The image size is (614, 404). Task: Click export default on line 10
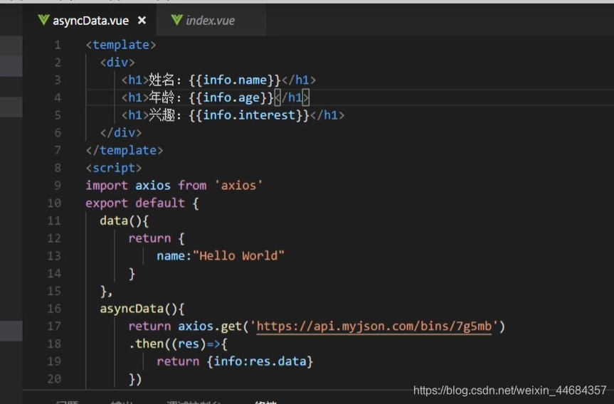[x=135, y=203]
